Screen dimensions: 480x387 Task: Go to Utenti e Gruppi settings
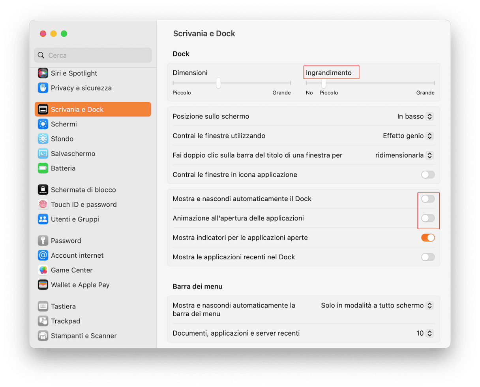tap(75, 219)
